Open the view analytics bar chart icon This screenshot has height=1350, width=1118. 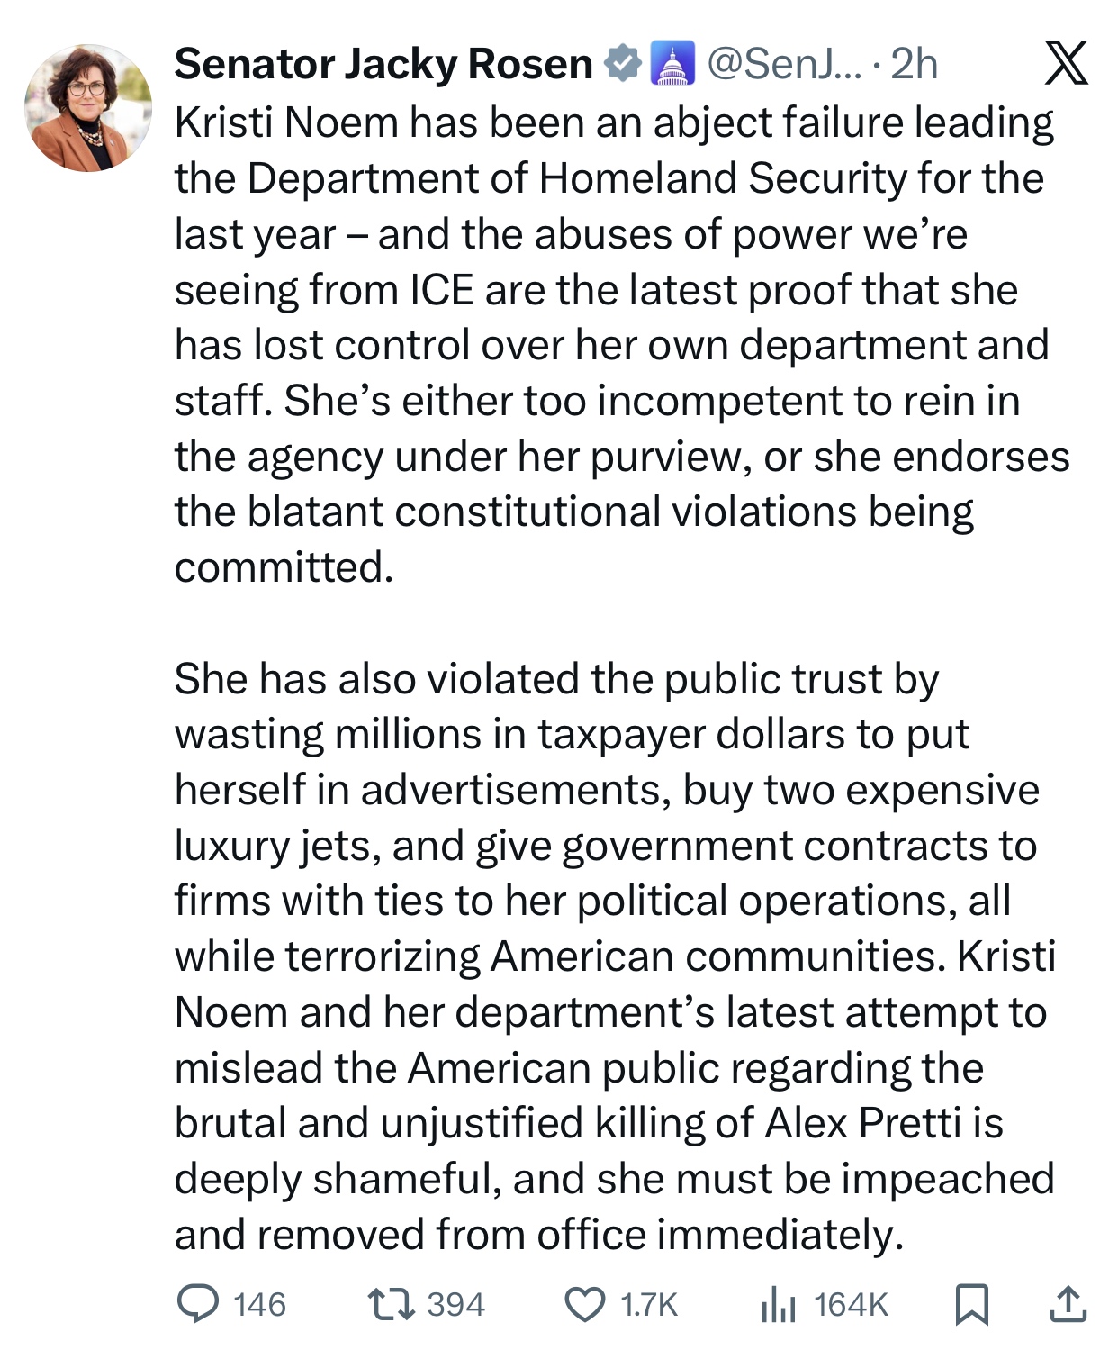[x=779, y=1304]
